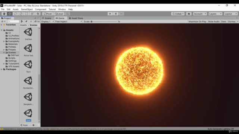Expand the Presets folder

4,50
